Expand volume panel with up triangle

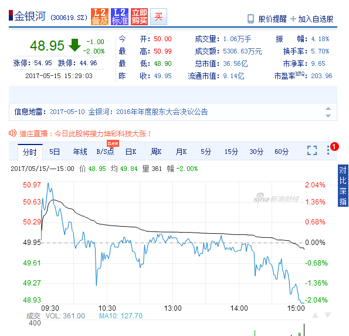[x=315, y=315]
